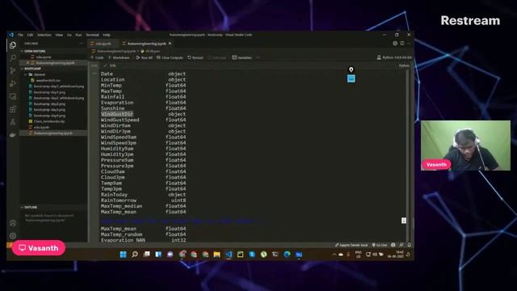The image size is (517, 291).
Task: Collapse the Open Editors section
Action: pos(35,51)
